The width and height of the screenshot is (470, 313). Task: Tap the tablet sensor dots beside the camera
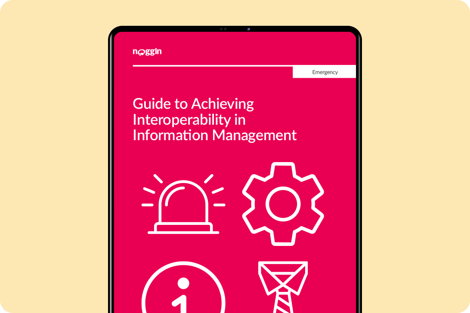[223, 29]
